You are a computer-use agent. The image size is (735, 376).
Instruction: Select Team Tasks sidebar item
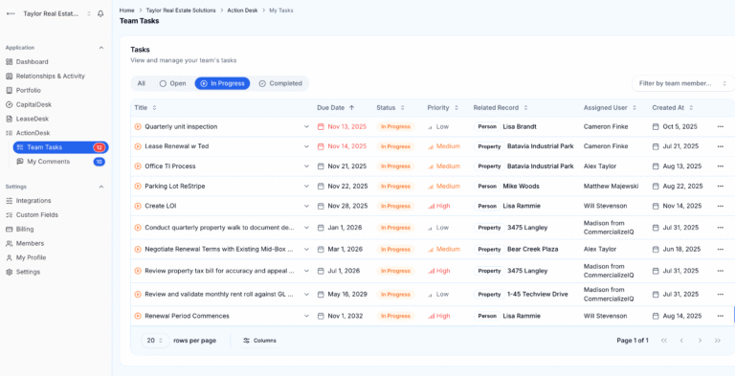click(x=61, y=147)
